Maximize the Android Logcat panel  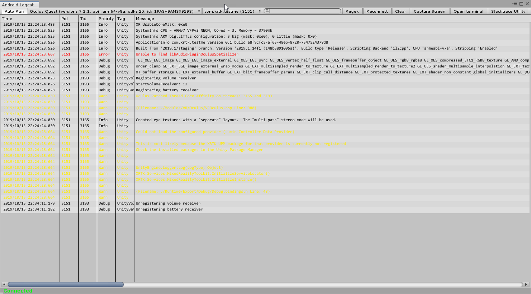[x=521, y=4]
